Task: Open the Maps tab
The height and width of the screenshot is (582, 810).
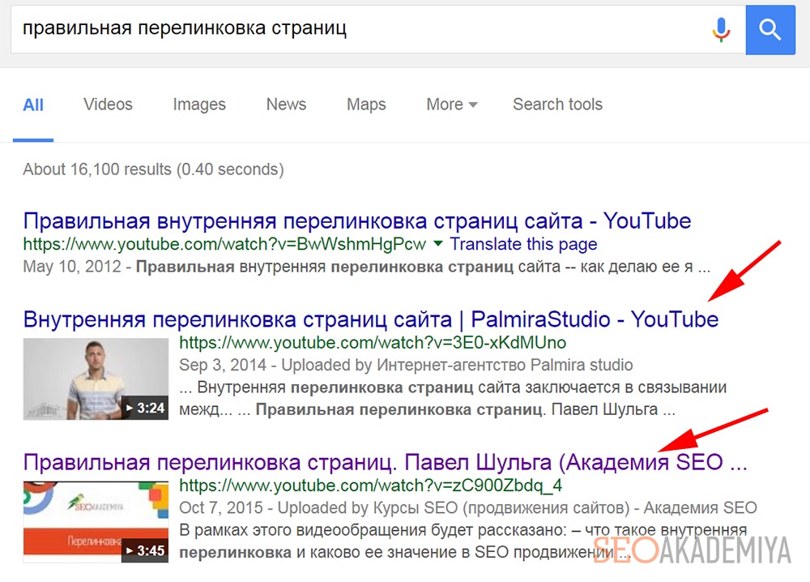Action: click(x=366, y=105)
